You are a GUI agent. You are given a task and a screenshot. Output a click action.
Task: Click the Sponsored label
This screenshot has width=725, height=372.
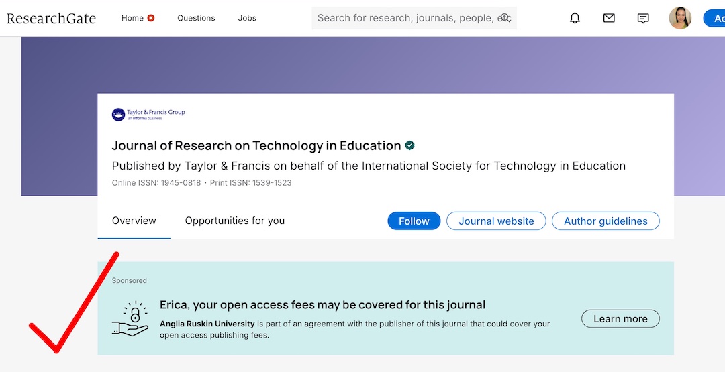click(x=130, y=281)
